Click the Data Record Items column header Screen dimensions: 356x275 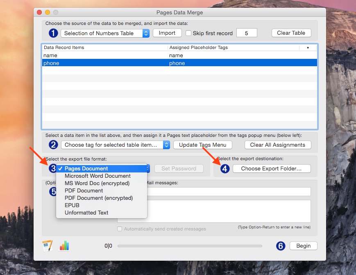(x=105, y=47)
